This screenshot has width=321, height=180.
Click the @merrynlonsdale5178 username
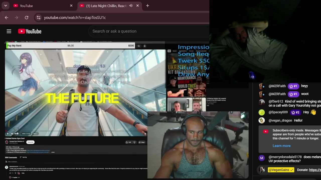point(285,157)
